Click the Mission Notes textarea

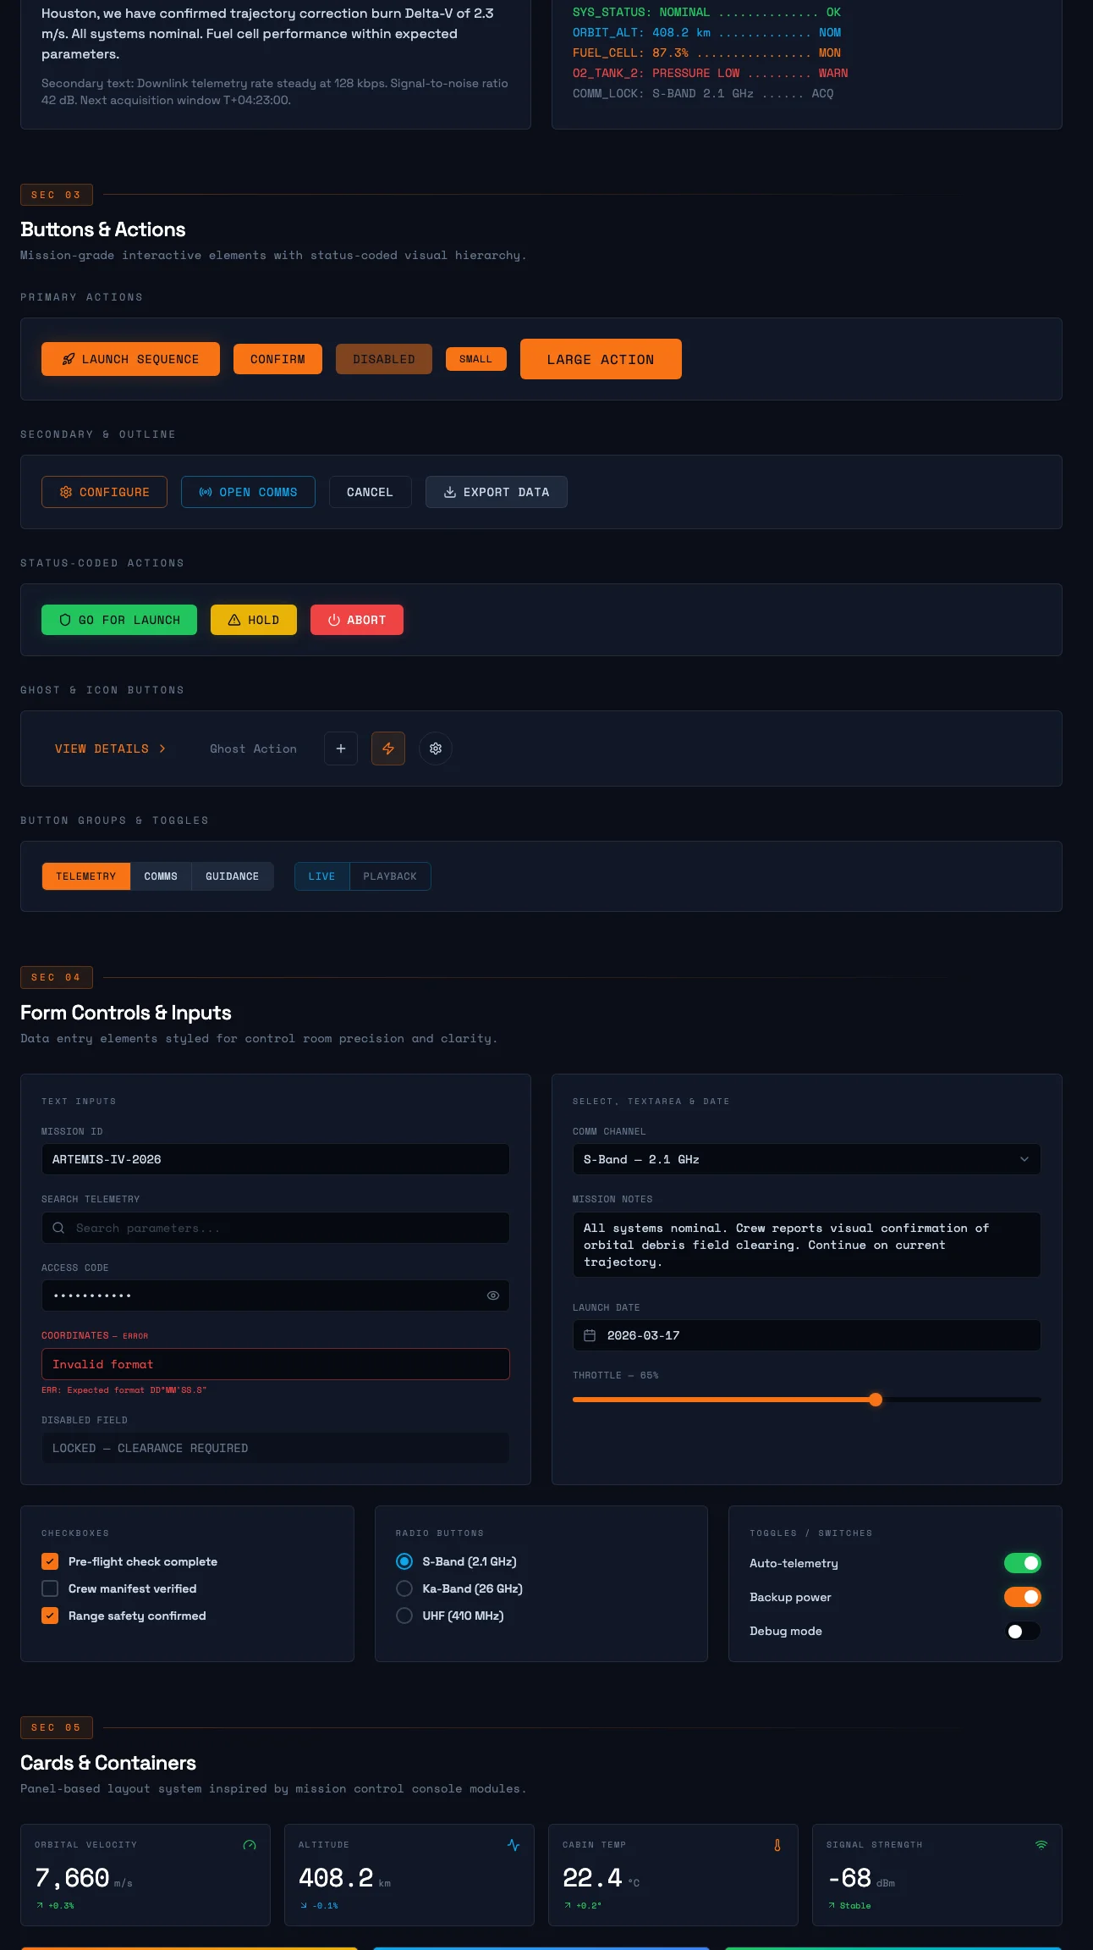coord(806,1245)
